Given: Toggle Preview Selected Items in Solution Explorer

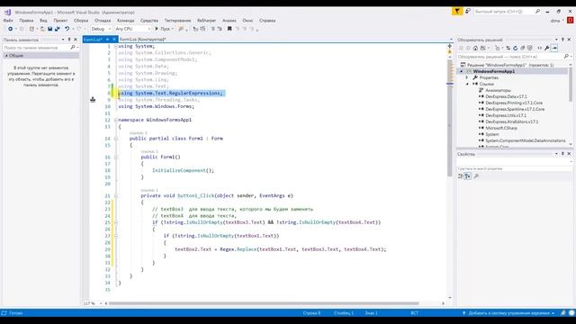Looking at the screenshot, I should coord(554,48).
